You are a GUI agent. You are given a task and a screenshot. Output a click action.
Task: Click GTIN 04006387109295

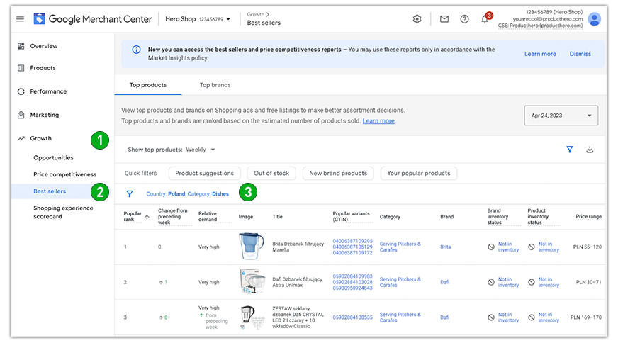point(352,241)
